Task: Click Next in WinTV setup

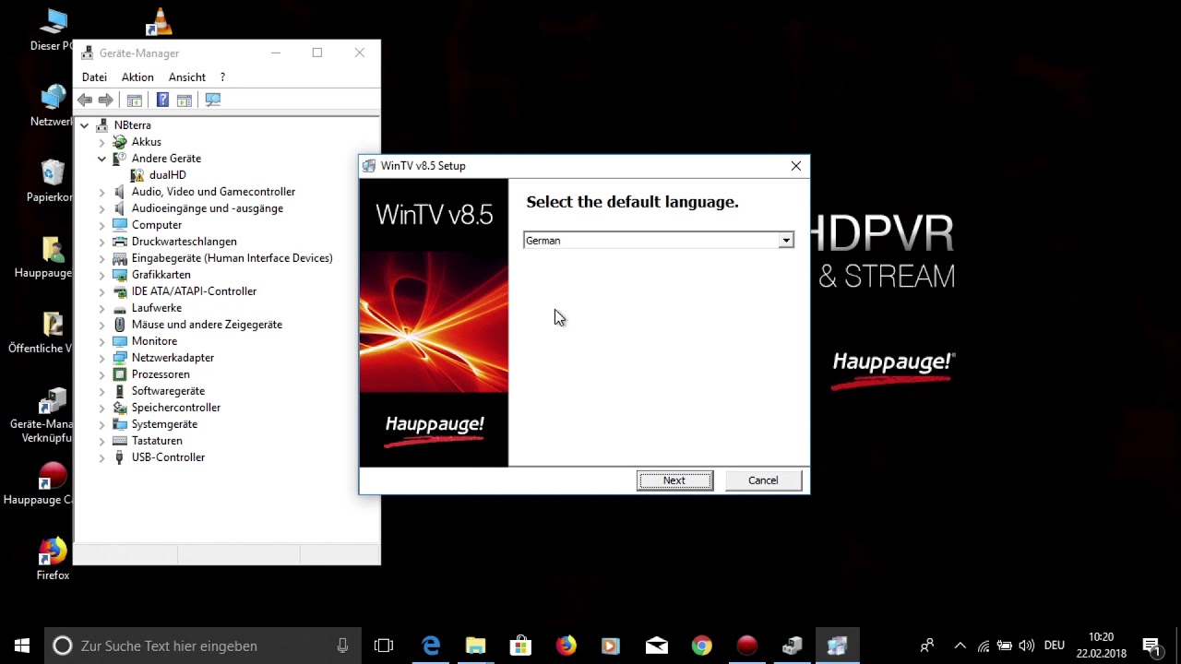Action: click(x=674, y=480)
